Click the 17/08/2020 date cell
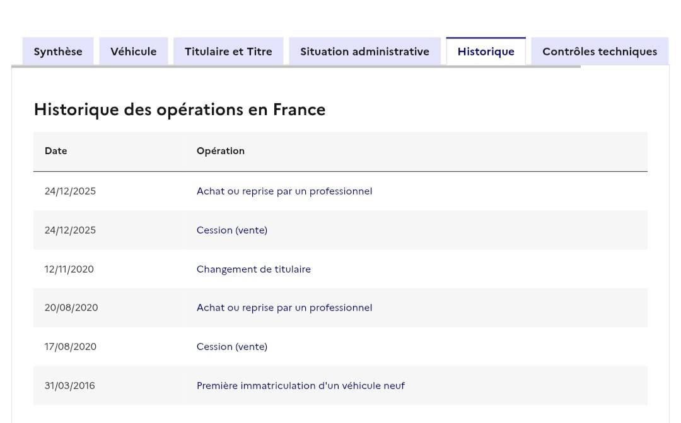 pos(71,347)
